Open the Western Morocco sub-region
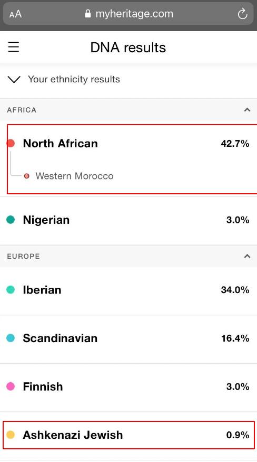Screen dimensions: 257x462 (x=74, y=176)
